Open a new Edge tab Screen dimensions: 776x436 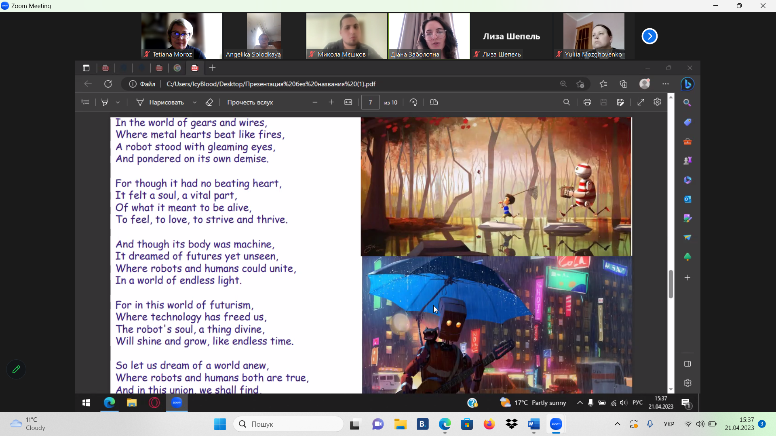tap(212, 68)
